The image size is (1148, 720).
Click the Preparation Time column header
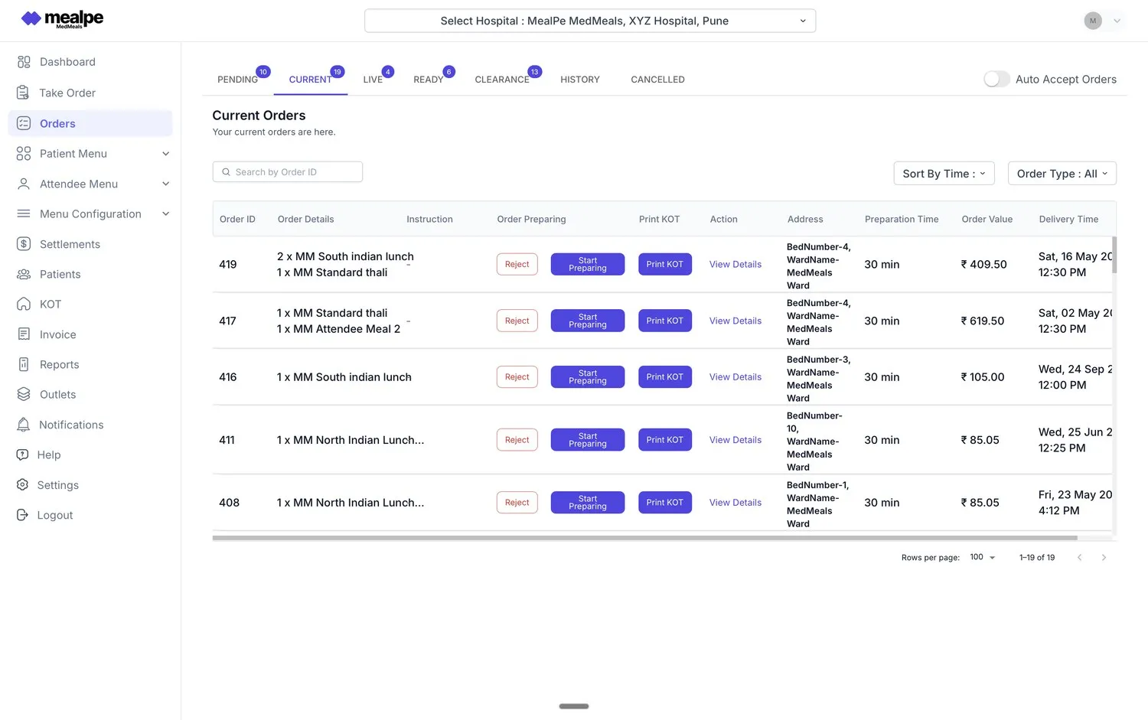click(x=902, y=219)
